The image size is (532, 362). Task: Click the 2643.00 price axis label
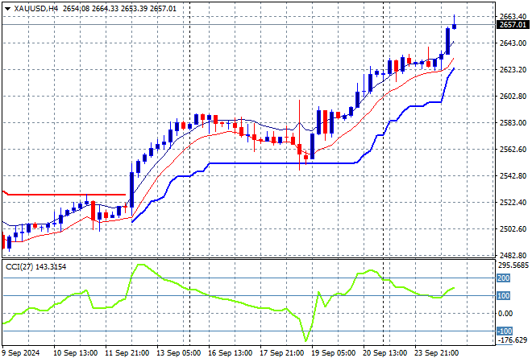pyautogui.click(x=513, y=43)
